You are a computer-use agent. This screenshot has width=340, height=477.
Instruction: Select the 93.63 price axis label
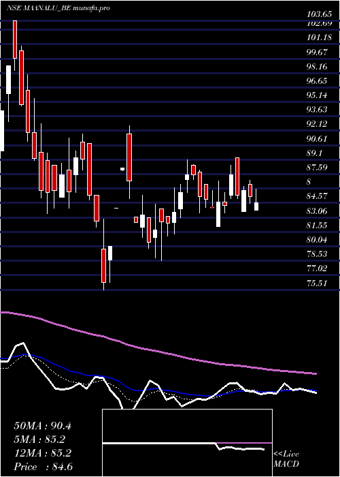317,110
